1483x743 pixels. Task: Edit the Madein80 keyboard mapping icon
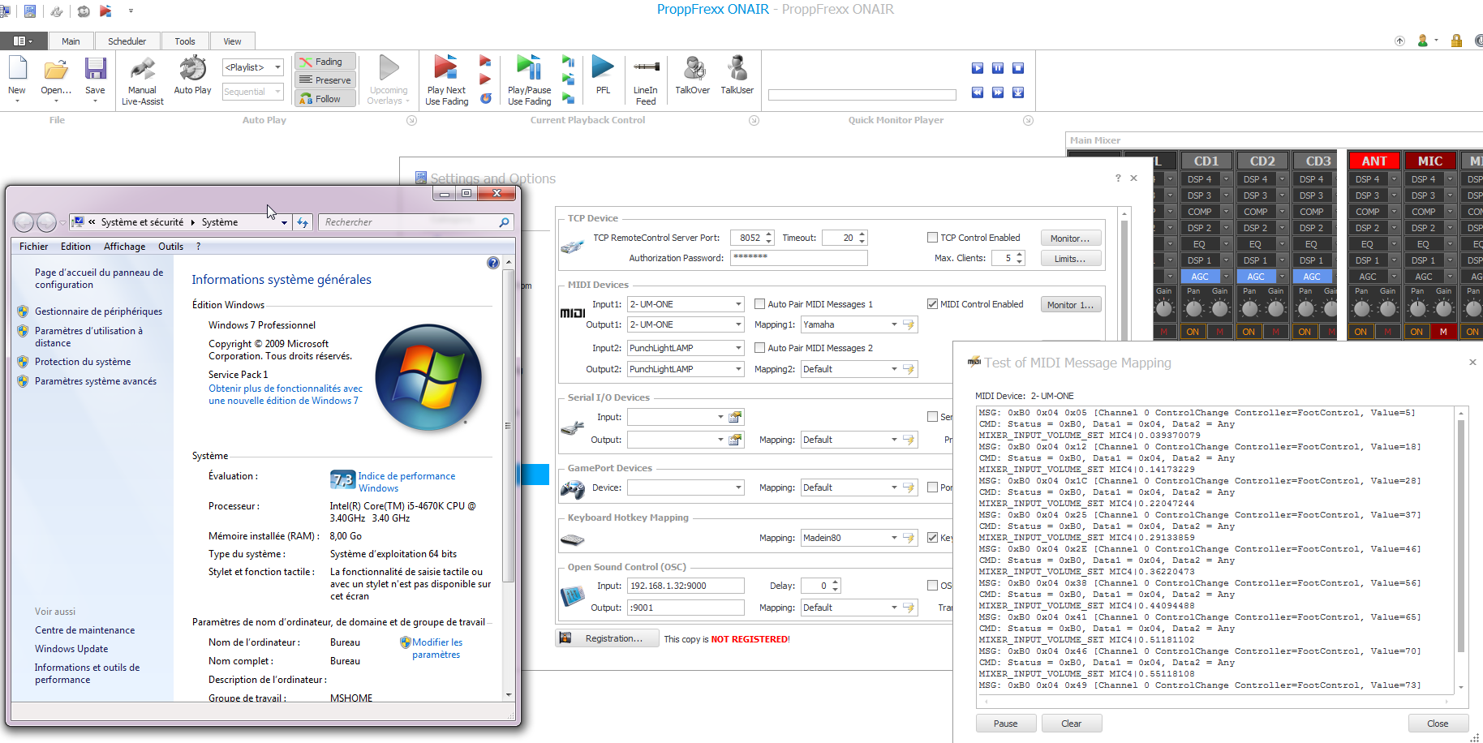tap(909, 538)
